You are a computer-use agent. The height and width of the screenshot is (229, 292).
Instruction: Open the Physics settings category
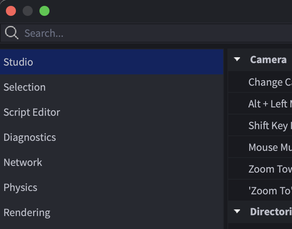pos(112,187)
